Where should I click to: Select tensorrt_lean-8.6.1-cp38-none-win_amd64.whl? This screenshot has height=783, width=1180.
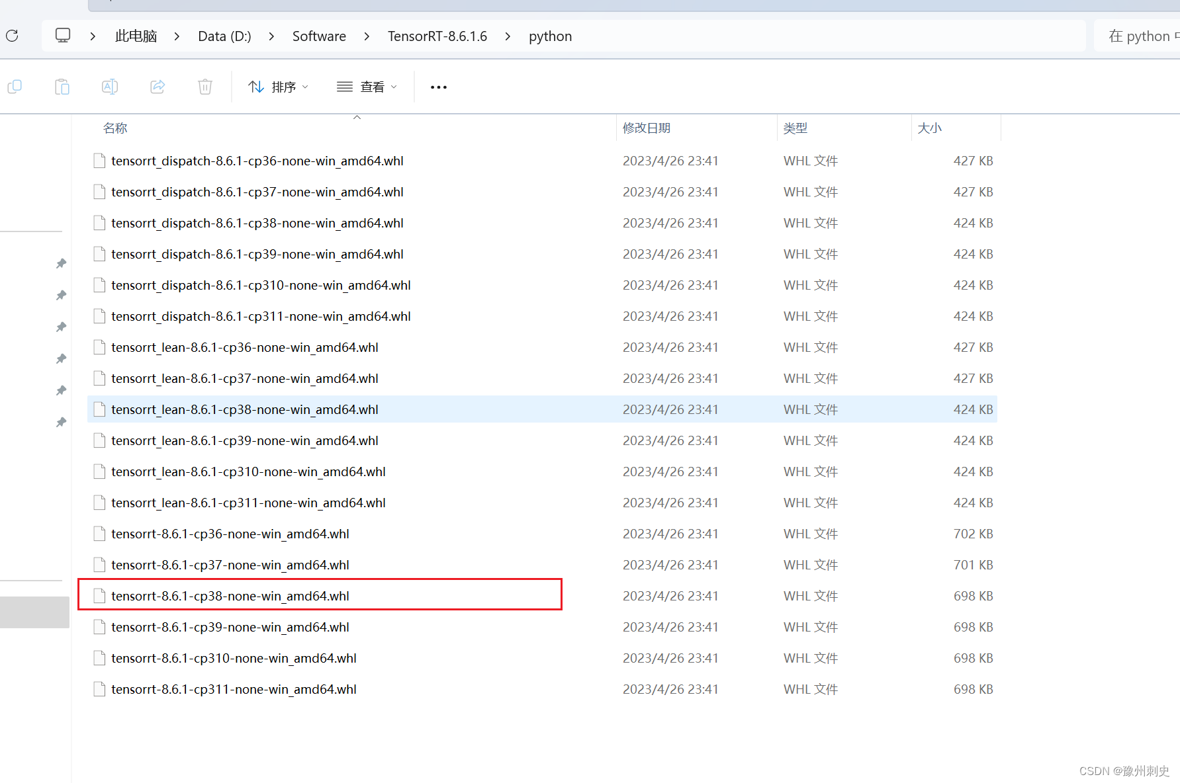coord(542,409)
